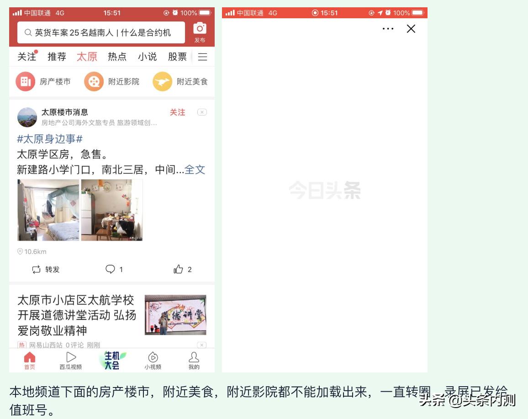
Task: Select the 股票 channel tab
Action: (178, 57)
